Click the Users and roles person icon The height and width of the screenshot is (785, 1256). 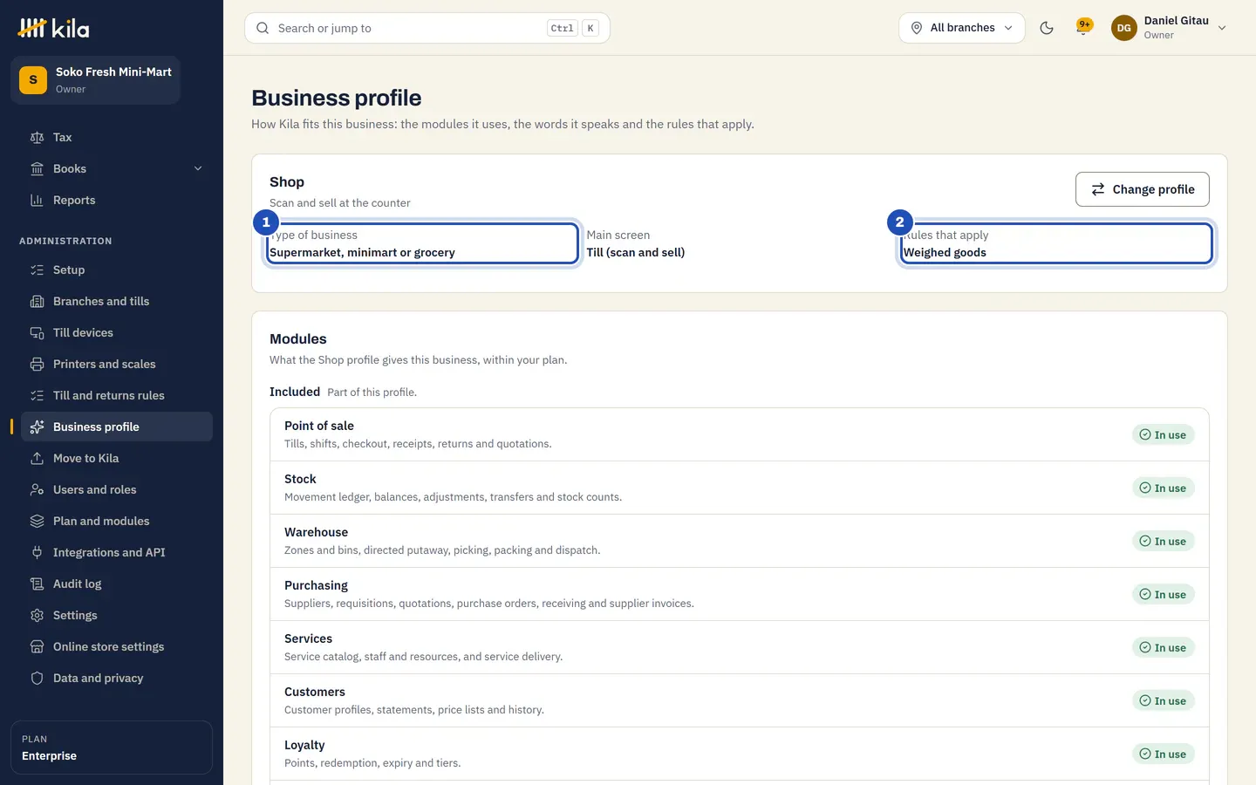[37, 489]
